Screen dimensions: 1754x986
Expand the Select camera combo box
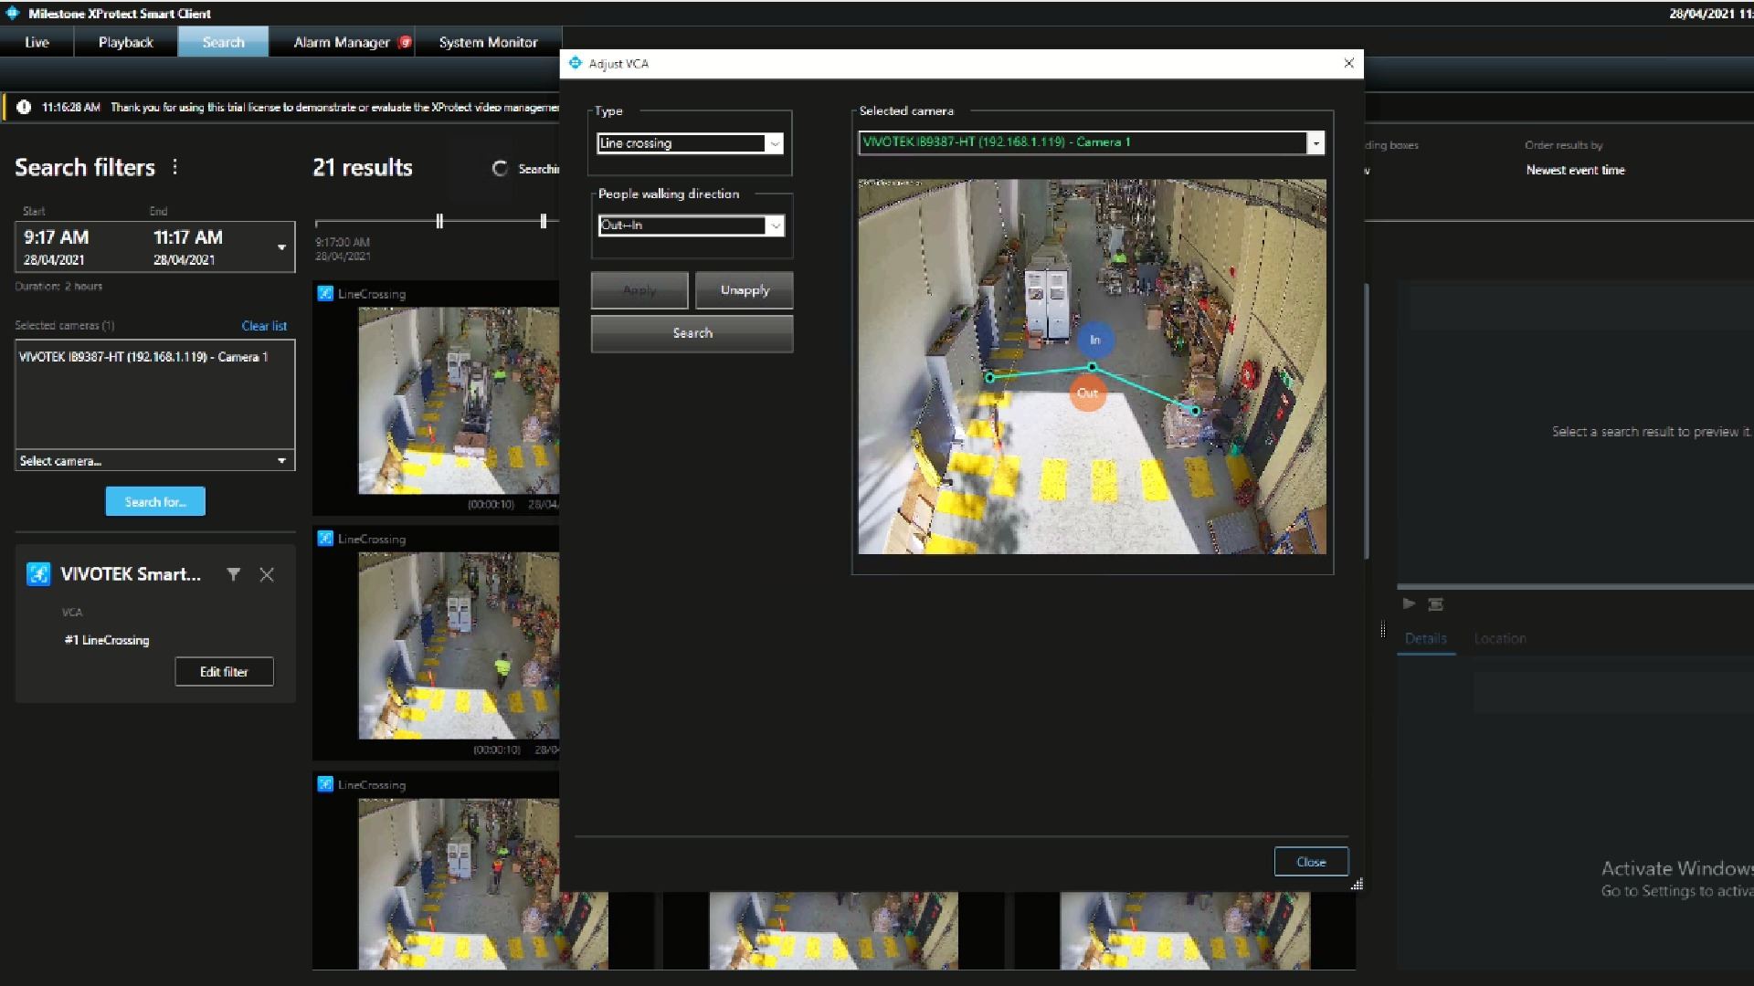[x=281, y=461]
